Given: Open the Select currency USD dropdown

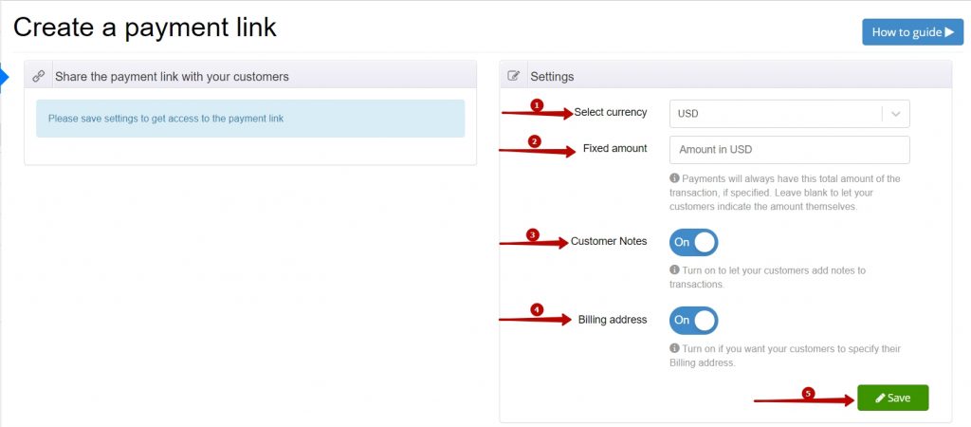Looking at the screenshot, I should (x=790, y=114).
